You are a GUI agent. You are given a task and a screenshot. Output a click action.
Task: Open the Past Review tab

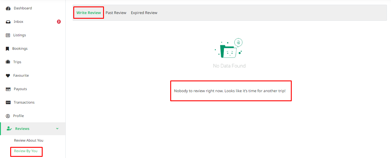point(116,13)
